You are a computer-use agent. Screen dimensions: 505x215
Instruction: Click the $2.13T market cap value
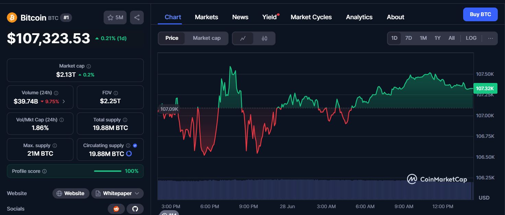pos(66,74)
